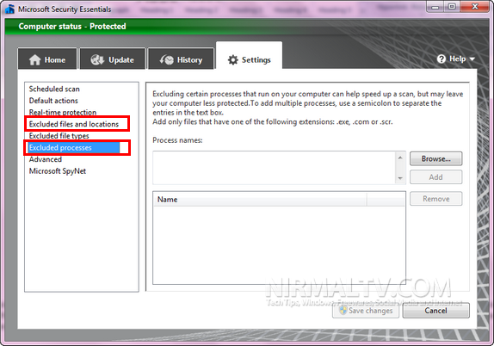This screenshot has height=346, width=494.
Task: Click Save changes button
Action: (x=366, y=311)
